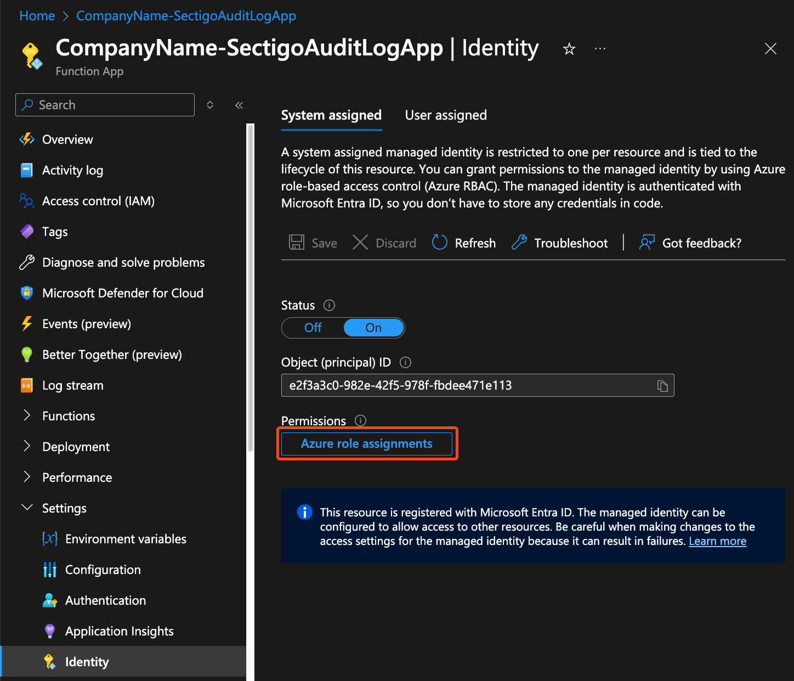Click the Access control (IAM) people icon

[27, 201]
